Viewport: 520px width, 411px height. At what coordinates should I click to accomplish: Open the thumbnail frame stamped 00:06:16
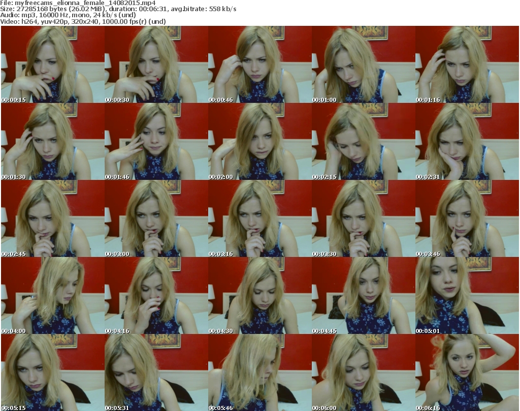pos(467,372)
